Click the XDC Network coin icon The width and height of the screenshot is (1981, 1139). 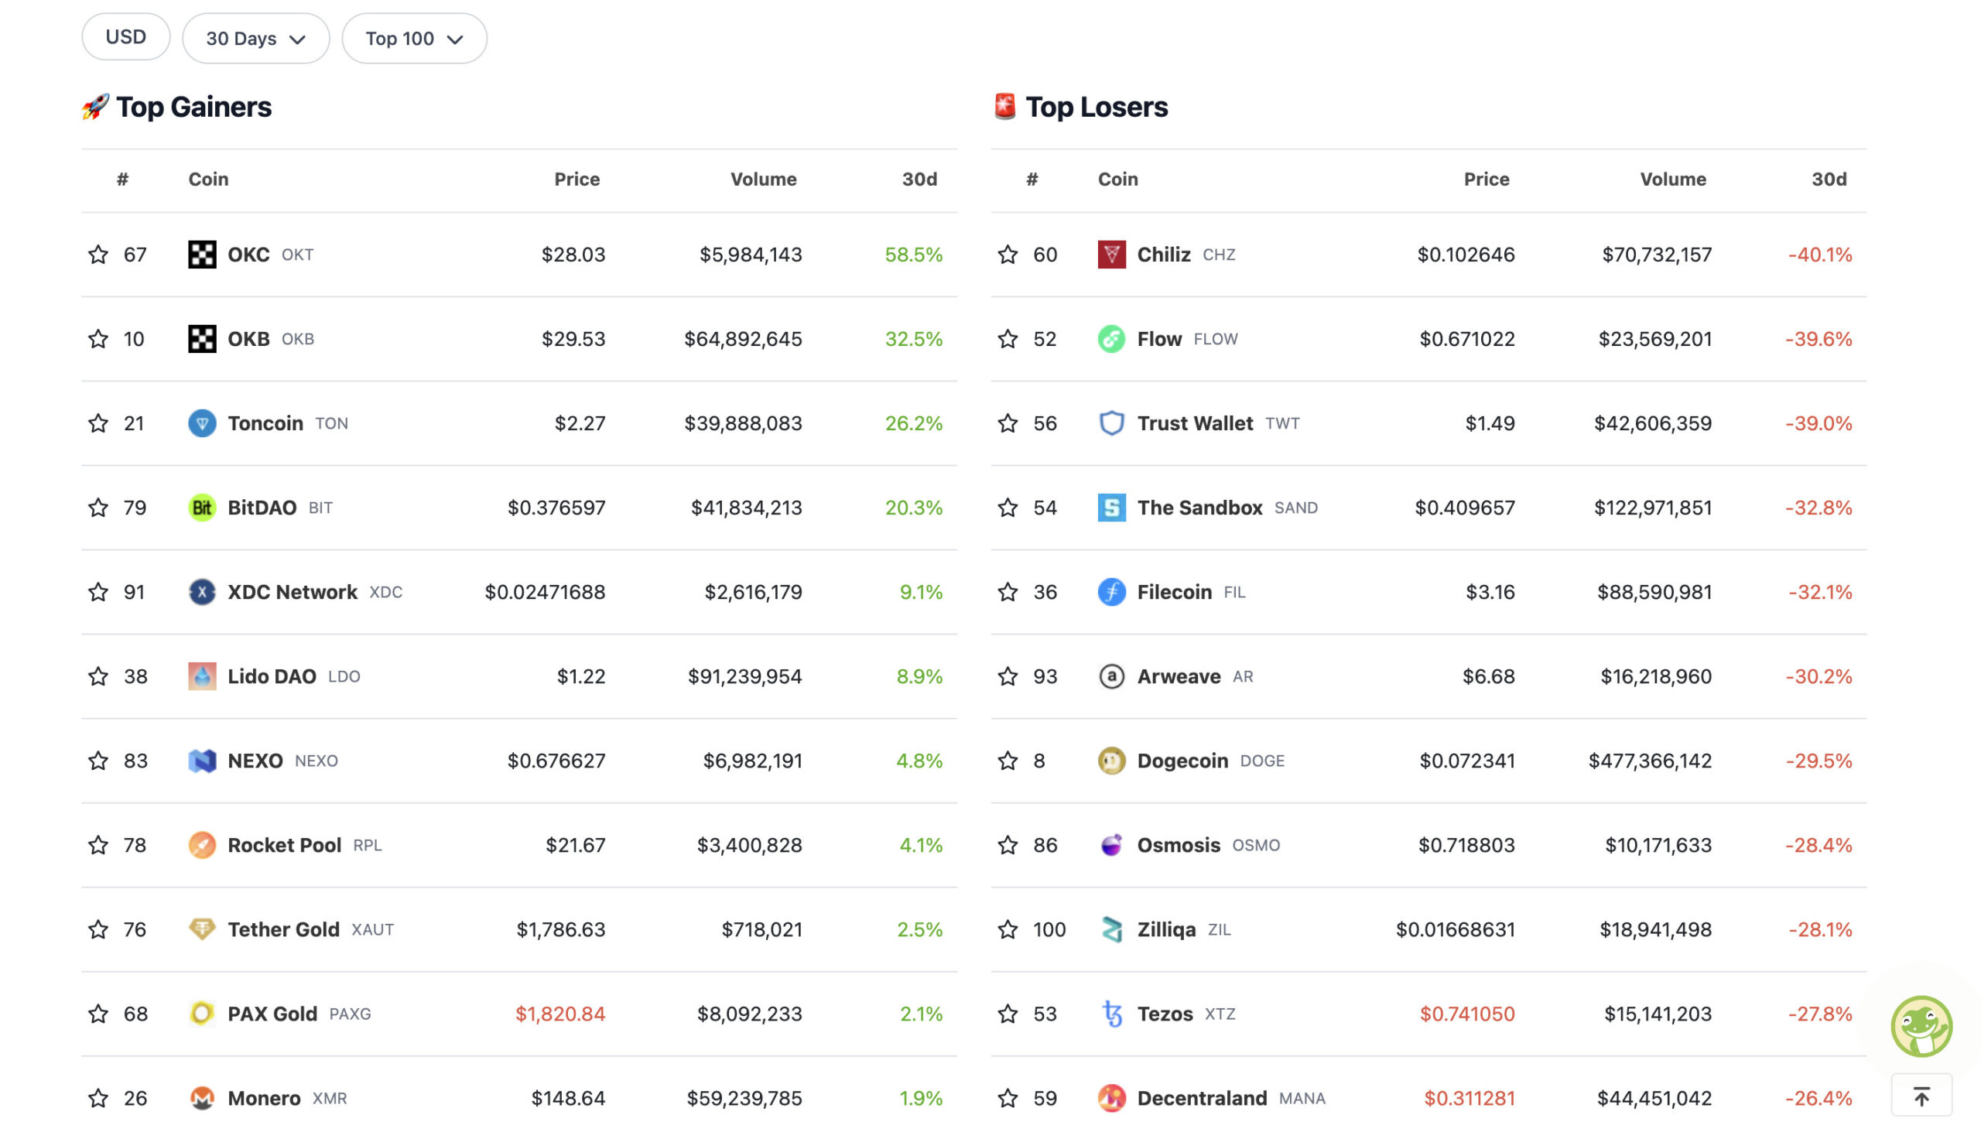click(202, 592)
